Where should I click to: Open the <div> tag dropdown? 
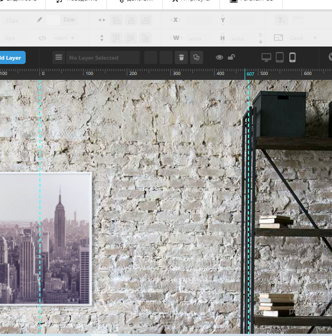coord(64,38)
